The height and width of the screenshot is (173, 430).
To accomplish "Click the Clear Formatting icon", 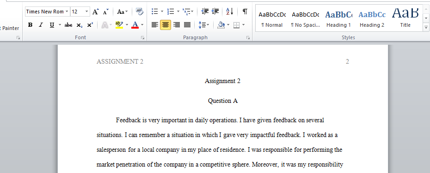I will 140,12.
